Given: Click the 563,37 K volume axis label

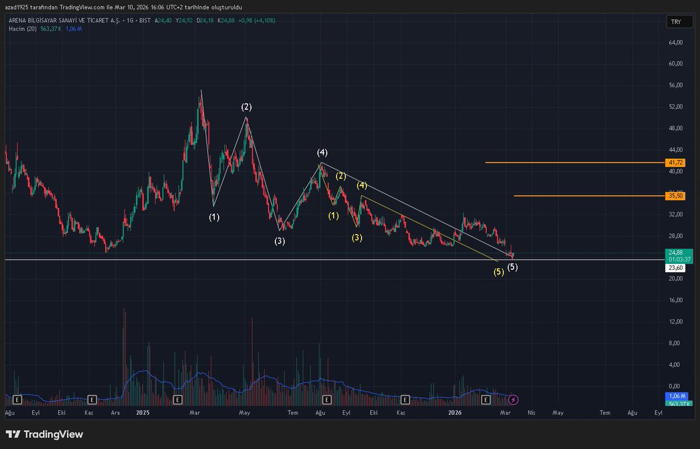Looking at the screenshot, I should tap(680, 403).
